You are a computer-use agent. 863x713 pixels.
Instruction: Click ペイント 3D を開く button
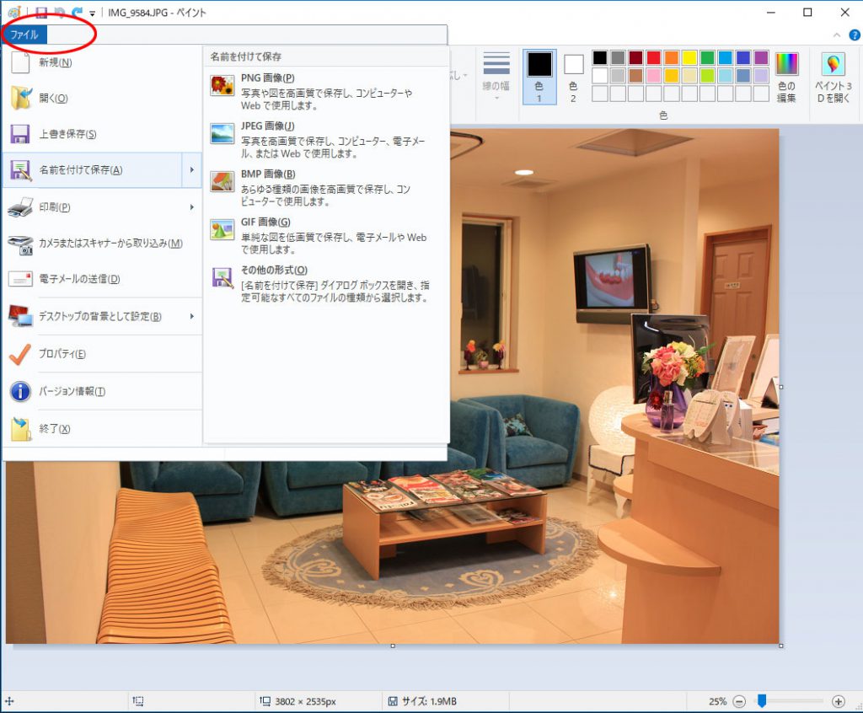834,77
